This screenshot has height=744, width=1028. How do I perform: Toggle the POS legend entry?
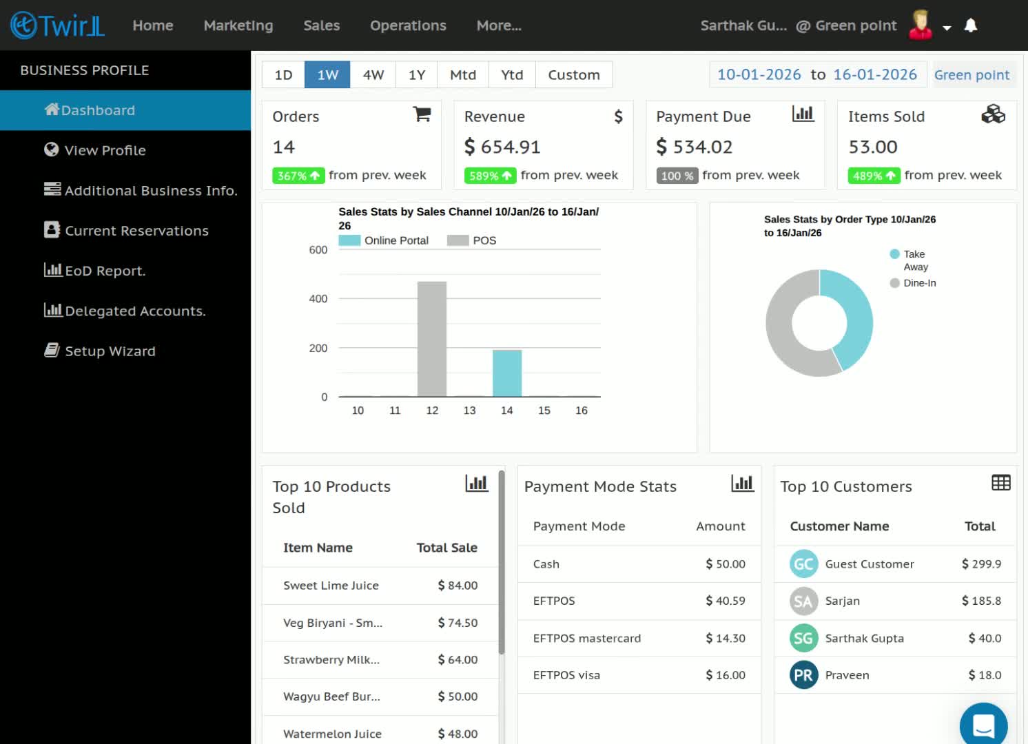coord(472,240)
